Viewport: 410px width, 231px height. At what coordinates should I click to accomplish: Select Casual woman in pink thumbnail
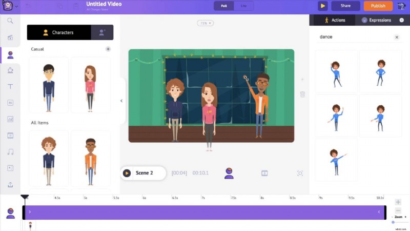(x=90, y=85)
